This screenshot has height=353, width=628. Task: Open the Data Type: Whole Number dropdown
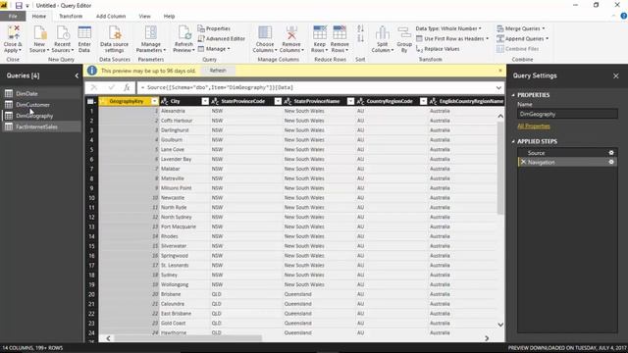pyautogui.click(x=448, y=28)
